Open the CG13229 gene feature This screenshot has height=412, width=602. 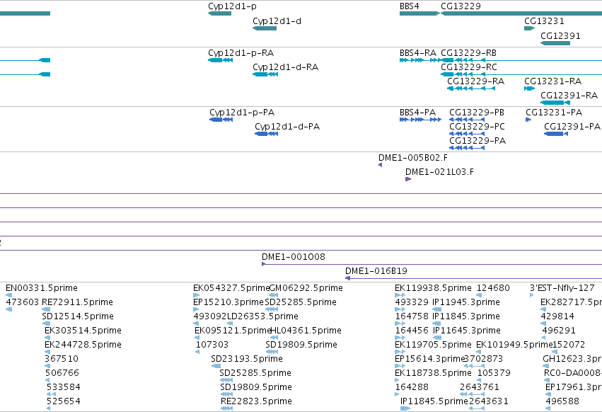(521, 13)
